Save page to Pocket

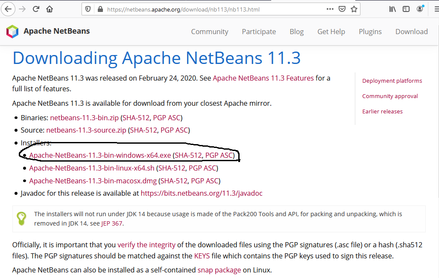pos(342,9)
